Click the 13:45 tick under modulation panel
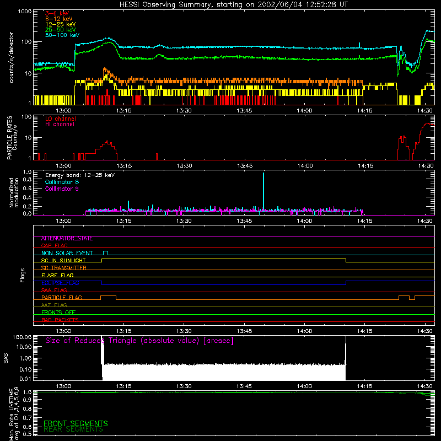 coord(244,221)
